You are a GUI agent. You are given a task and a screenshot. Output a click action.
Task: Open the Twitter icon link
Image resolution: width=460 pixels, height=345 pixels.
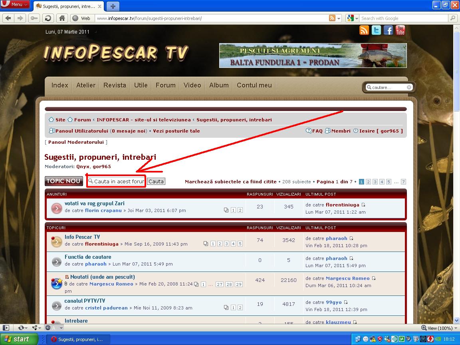click(x=376, y=30)
